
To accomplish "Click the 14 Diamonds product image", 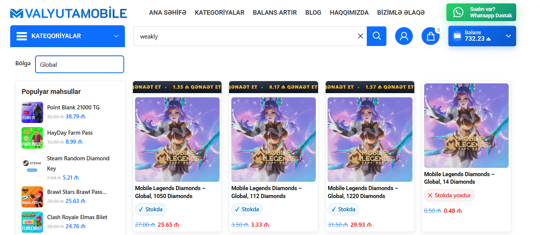I will pyautogui.click(x=466, y=126).
